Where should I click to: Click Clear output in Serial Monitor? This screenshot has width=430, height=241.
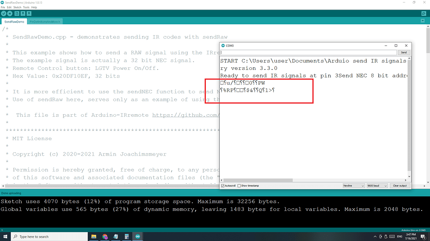click(399, 185)
